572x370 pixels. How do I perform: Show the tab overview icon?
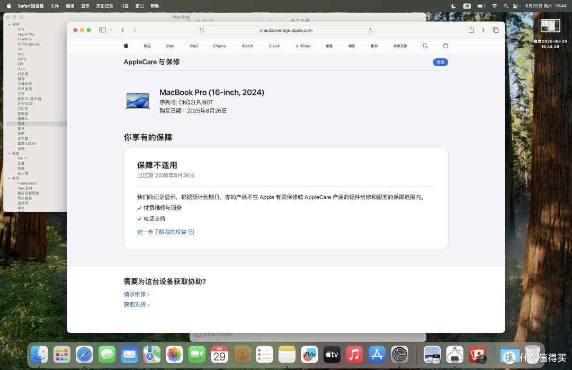click(x=495, y=30)
